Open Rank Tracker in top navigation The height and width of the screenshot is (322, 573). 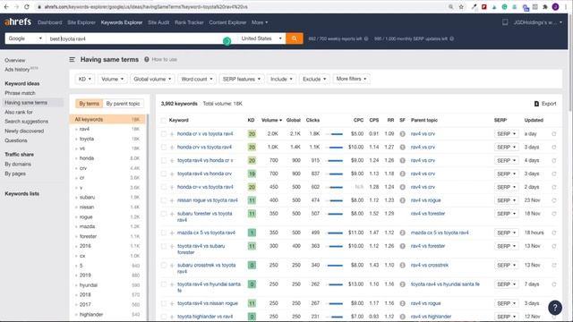pos(189,22)
